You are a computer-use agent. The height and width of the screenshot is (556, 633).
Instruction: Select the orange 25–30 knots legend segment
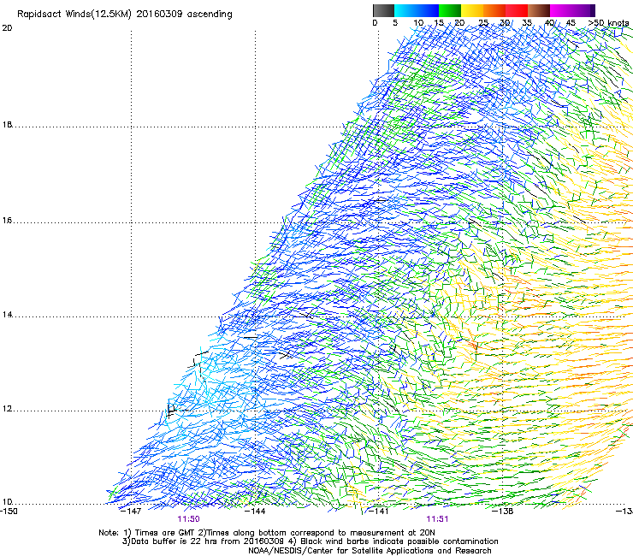coord(494,10)
